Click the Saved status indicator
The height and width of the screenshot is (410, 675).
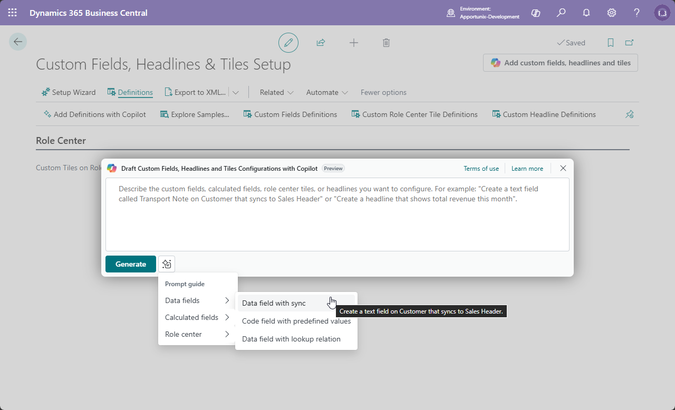pyautogui.click(x=571, y=43)
